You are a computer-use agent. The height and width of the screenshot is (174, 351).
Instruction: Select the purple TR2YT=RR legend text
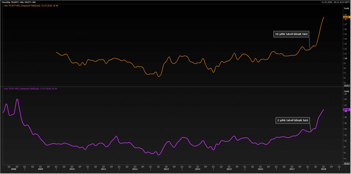[x=30, y=89]
